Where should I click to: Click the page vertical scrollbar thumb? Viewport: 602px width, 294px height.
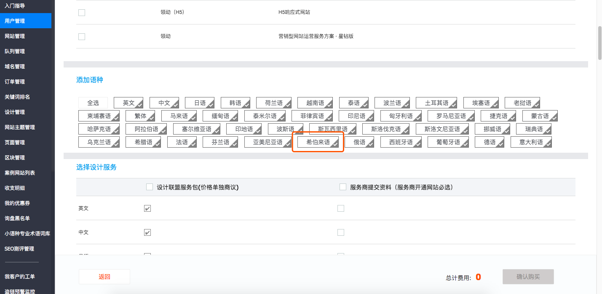point(599,42)
